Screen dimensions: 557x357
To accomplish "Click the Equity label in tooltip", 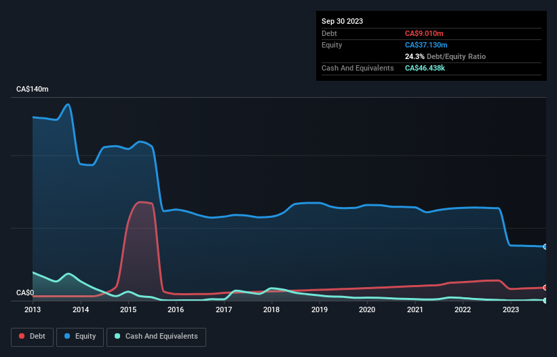I will (x=332, y=45).
